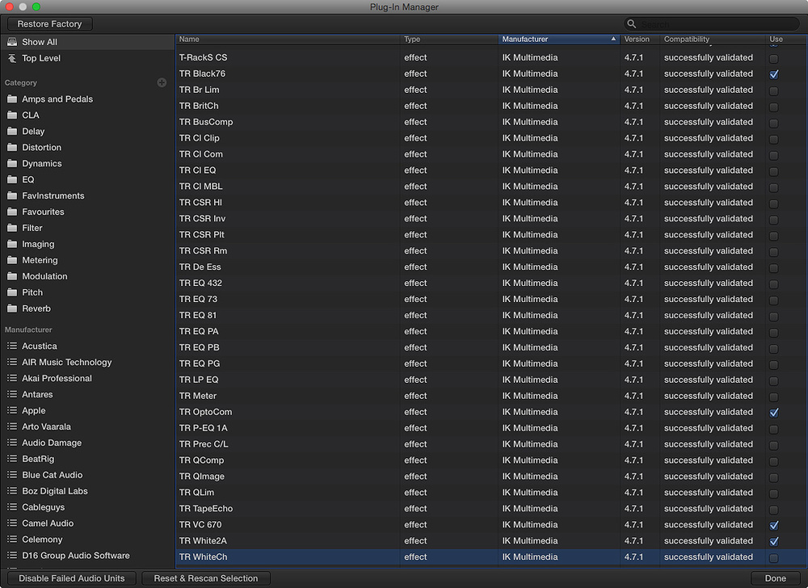808x588 pixels.
Task: Enable the TR Br Lim Use checkbox
Action: click(774, 90)
